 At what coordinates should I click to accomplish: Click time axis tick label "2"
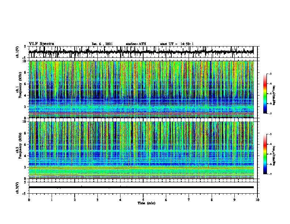[x=75, y=200]
